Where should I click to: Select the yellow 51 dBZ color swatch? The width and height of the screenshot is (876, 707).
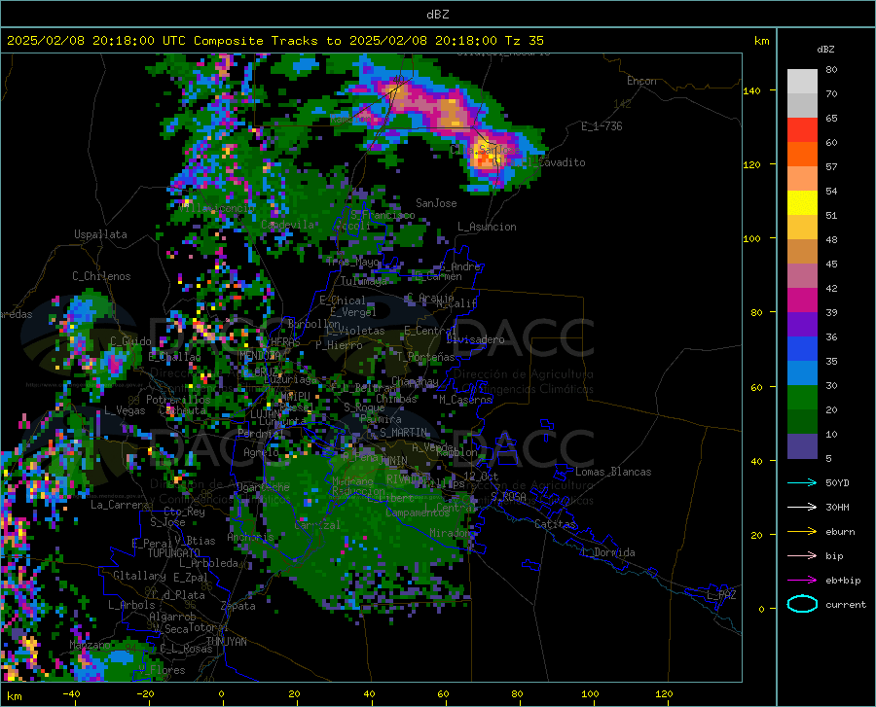(802, 202)
